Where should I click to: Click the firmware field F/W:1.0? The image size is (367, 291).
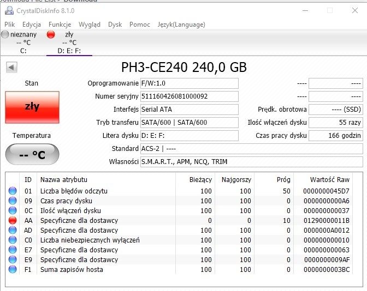[x=190, y=83]
